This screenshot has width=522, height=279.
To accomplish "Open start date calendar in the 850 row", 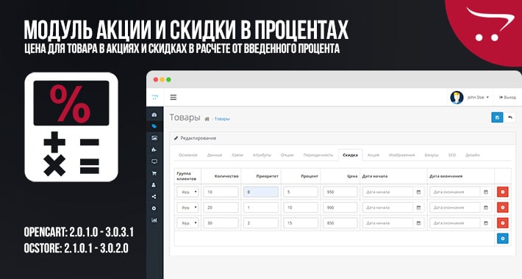I will (x=418, y=222).
